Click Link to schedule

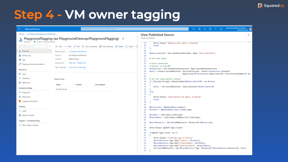click(x=90, y=47)
